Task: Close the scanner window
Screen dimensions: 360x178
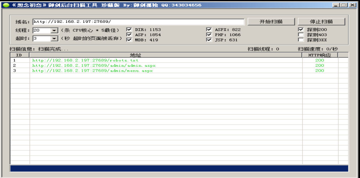Action: click(x=352, y=5)
